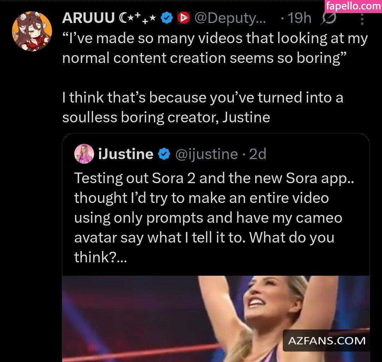Viewport: 382px width, 362px height.
Task: Click the red affiliate badge icon
Action: [184, 18]
